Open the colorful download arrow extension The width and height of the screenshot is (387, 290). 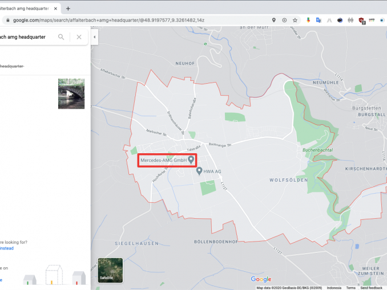pos(308,20)
